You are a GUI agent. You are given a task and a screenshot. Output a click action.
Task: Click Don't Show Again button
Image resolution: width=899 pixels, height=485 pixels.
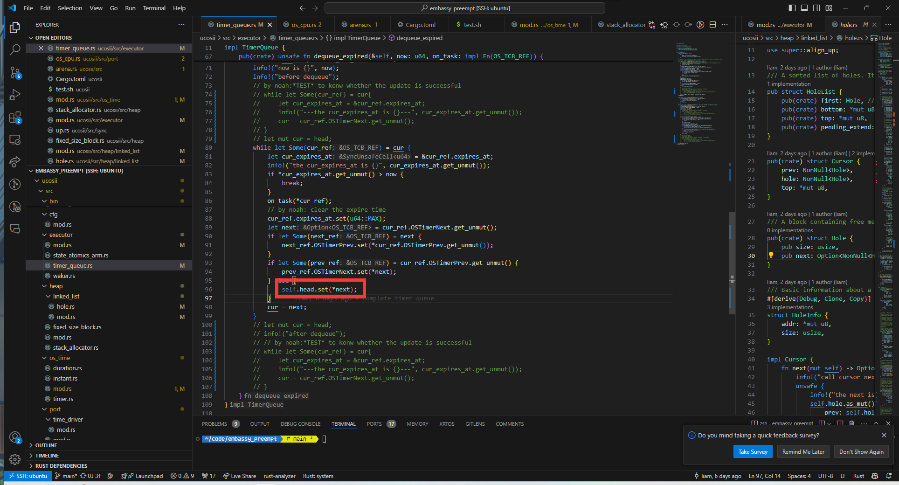click(x=861, y=451)
